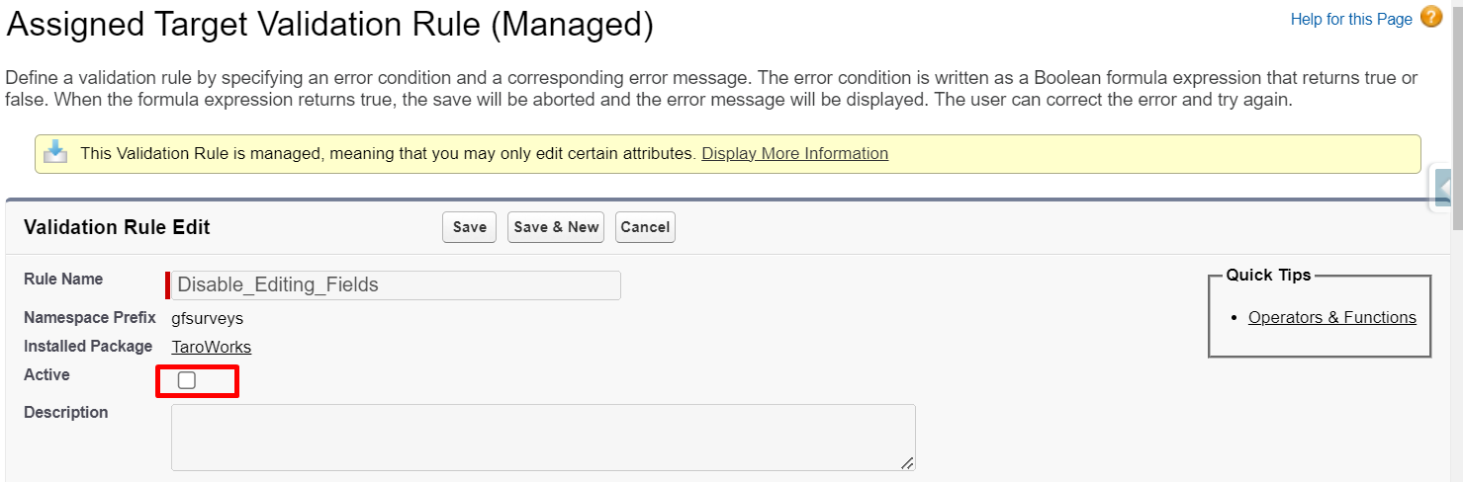Open the Help for this Page link

1350,20
